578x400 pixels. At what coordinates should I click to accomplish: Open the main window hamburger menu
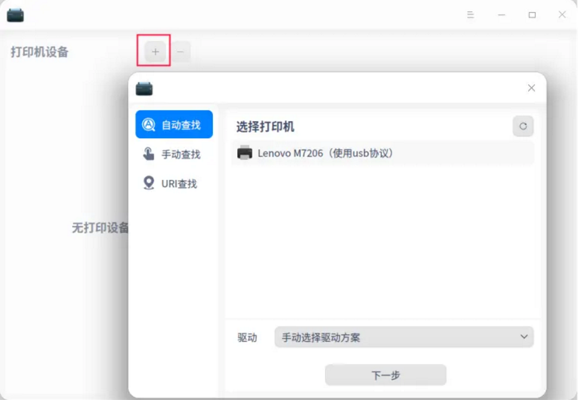tap(470, 15)
